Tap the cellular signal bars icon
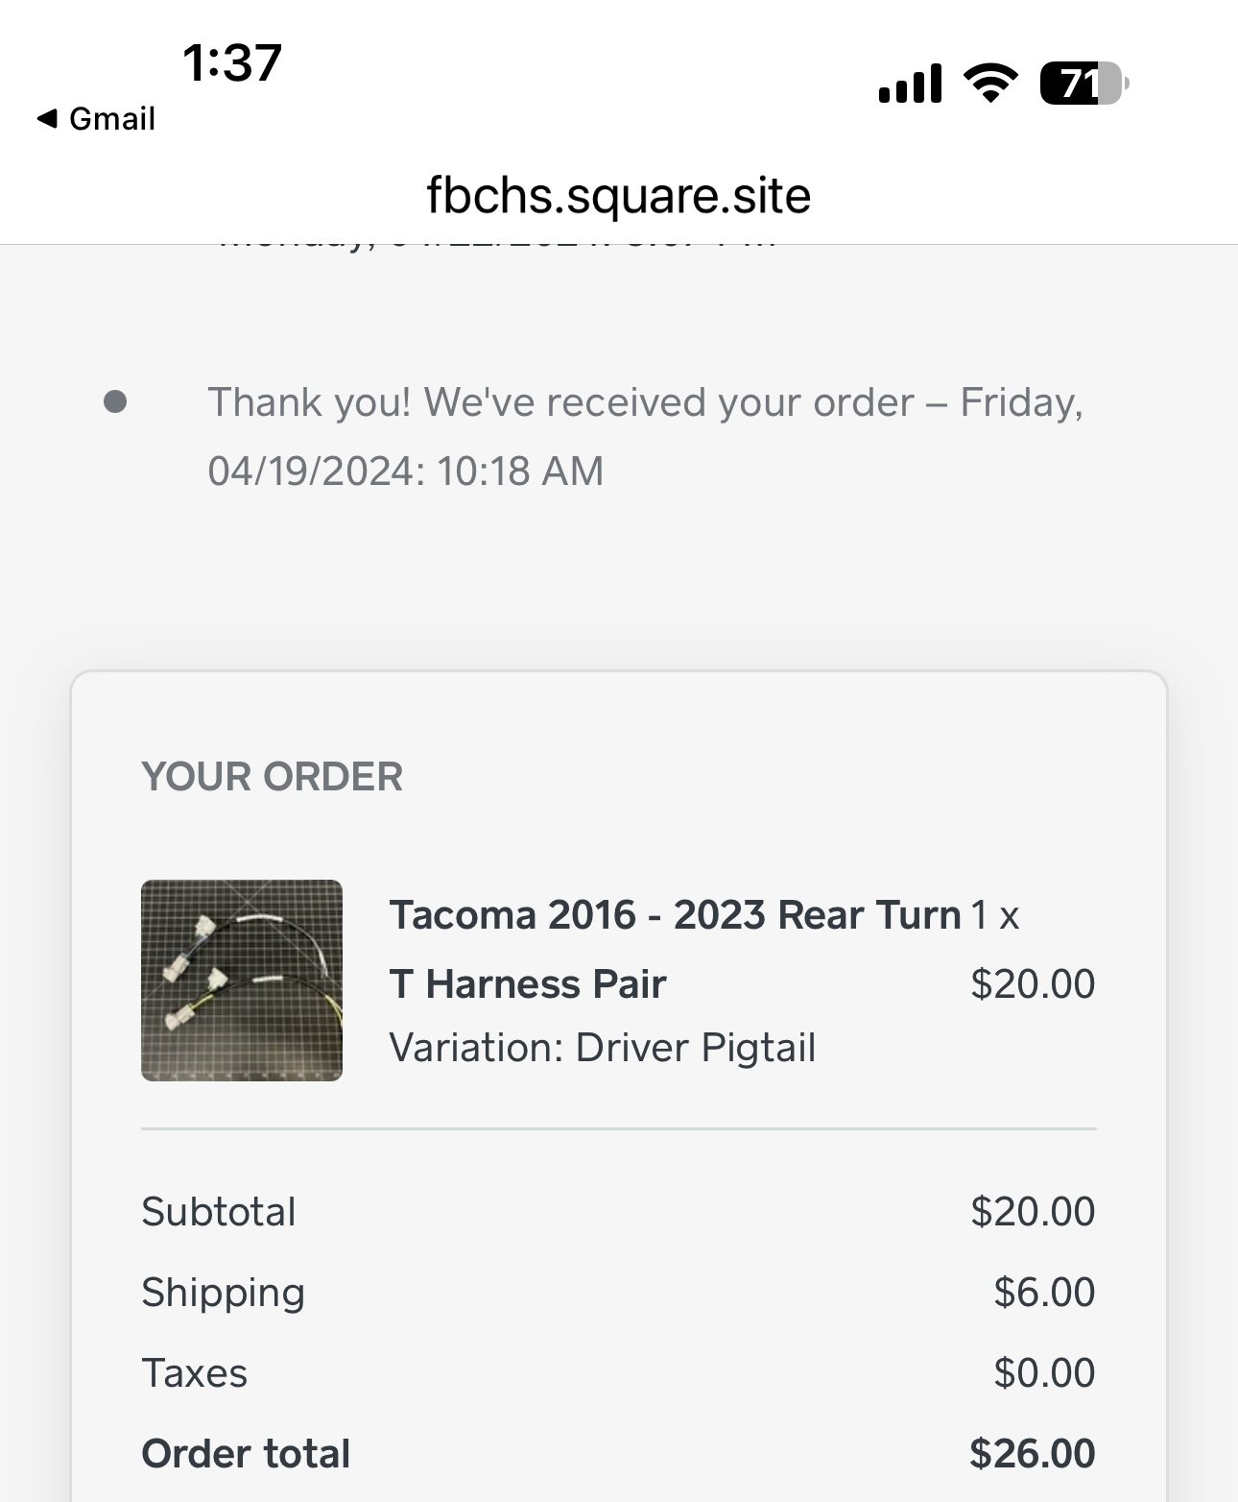The image size is (1238, 1502). coord(910,84)
